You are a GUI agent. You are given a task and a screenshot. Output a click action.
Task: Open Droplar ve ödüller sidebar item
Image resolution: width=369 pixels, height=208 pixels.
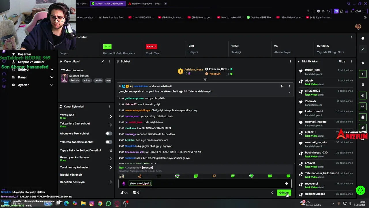[31, 62]
